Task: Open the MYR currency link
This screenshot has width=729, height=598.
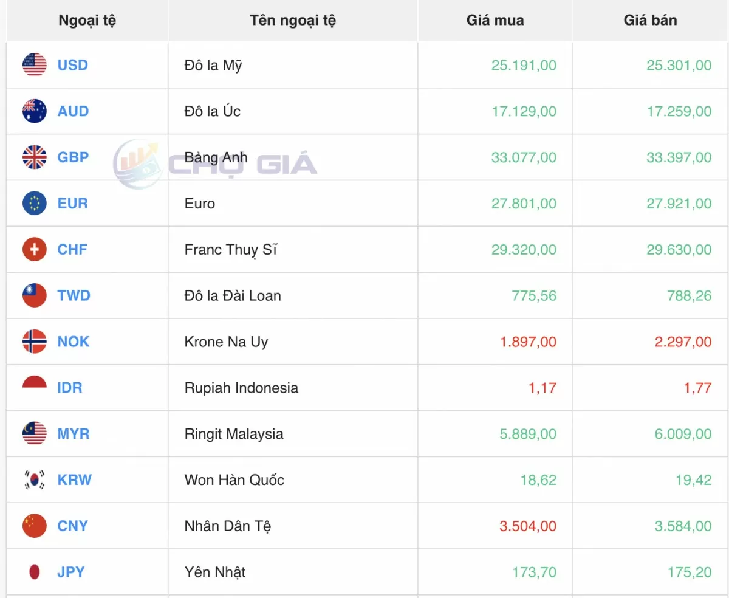Action: (74, 434)
